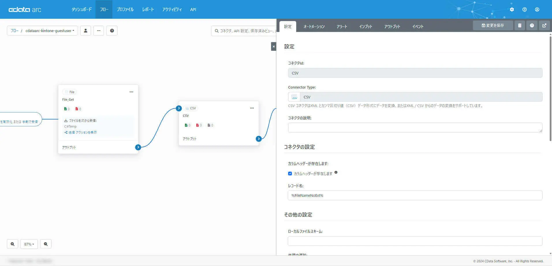Close the connector settings panel with X
552x266 pixels.
[274, 46]
